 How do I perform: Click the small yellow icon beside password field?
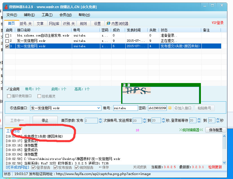[170, 108]
